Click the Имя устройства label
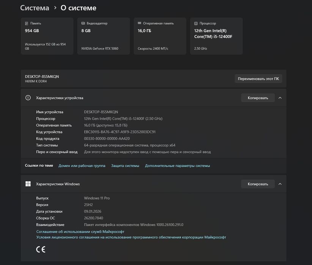The width and height of the screenshot is (312, 265). (x=50, y=112)
